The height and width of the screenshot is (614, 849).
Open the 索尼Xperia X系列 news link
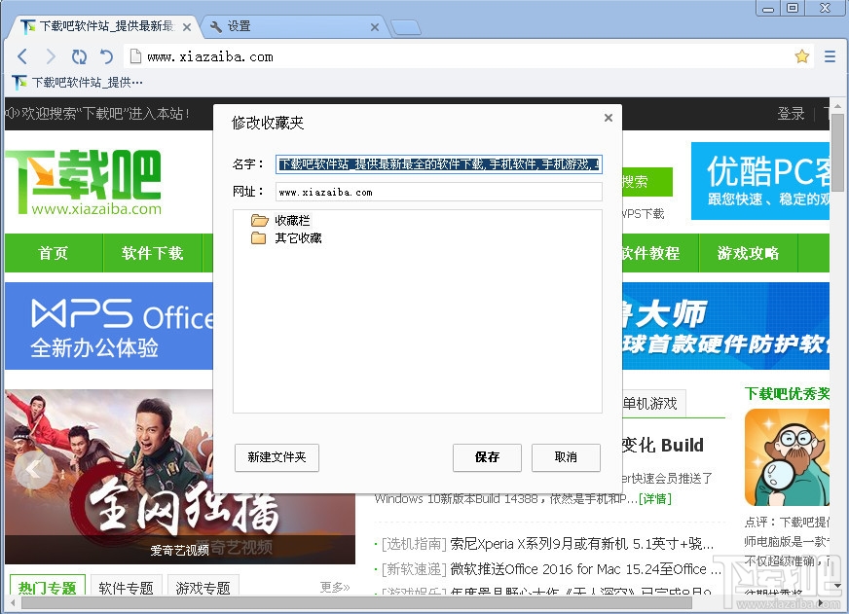click(582, 544)
